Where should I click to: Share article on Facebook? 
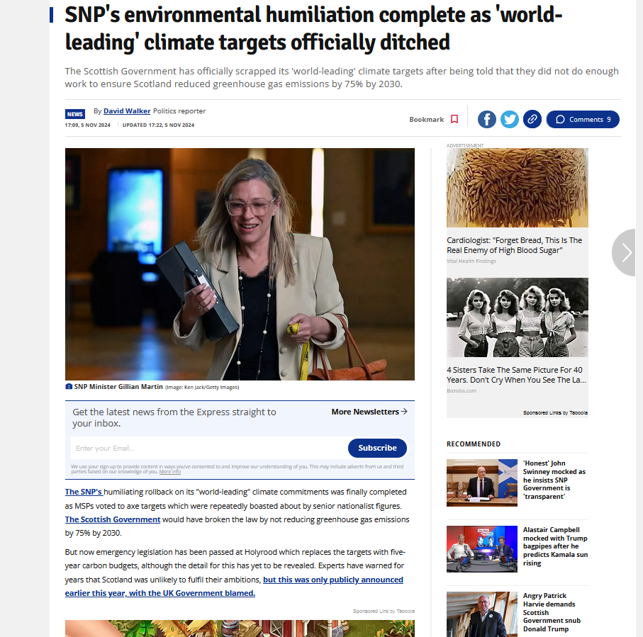pyautogui.click(x=487, y=119)
